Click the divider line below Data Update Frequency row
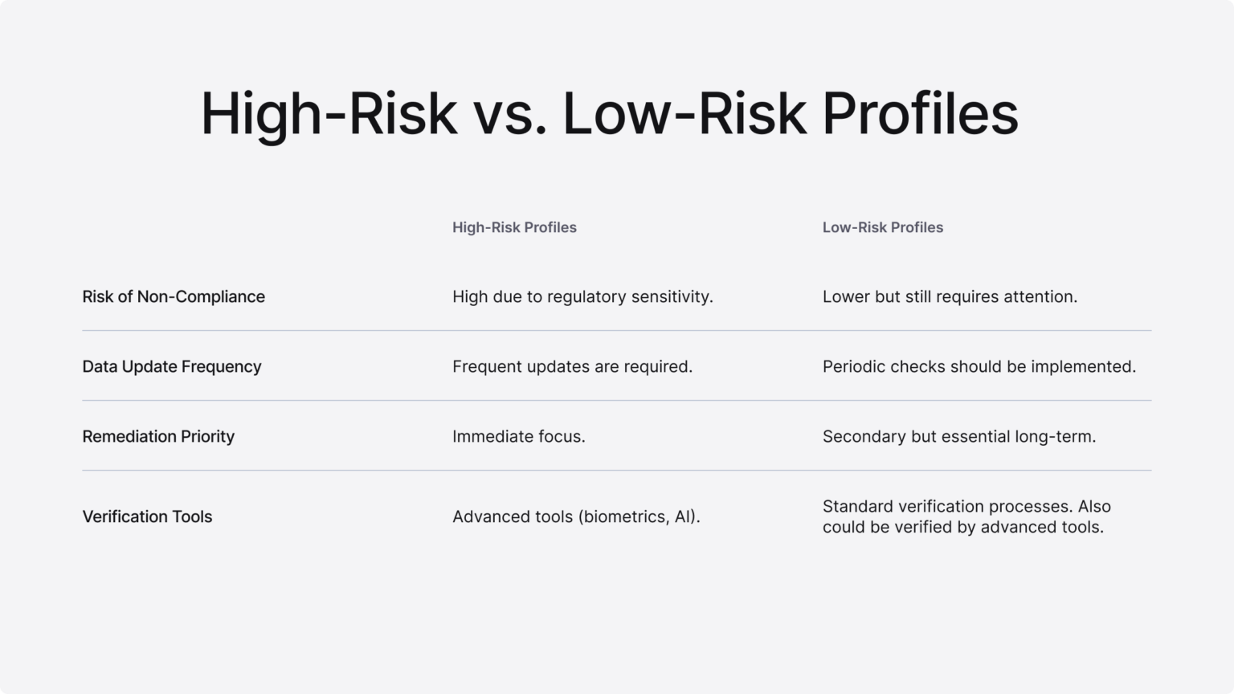 616,400
